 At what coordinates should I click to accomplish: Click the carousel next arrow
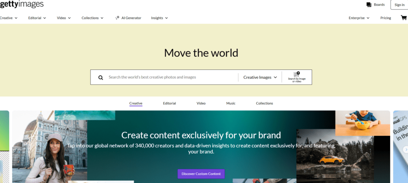point(406,149)
